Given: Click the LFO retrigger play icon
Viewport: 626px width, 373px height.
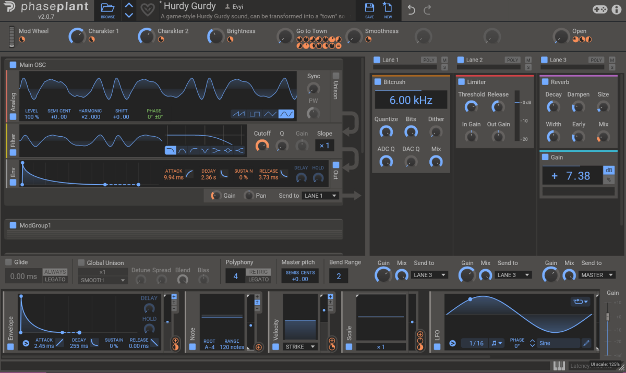Looking at the screenshot, I should (452, 343).
